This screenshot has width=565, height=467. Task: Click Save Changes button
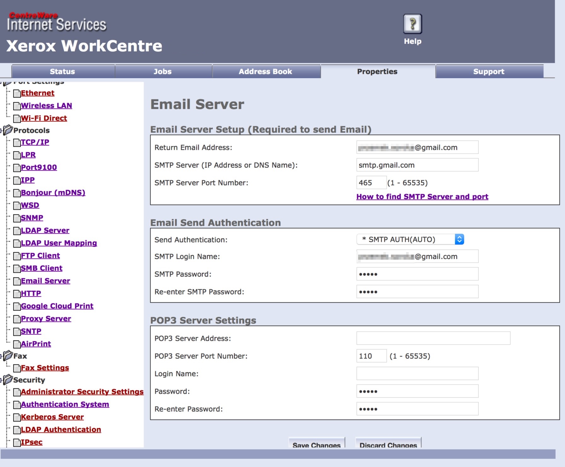317,443
